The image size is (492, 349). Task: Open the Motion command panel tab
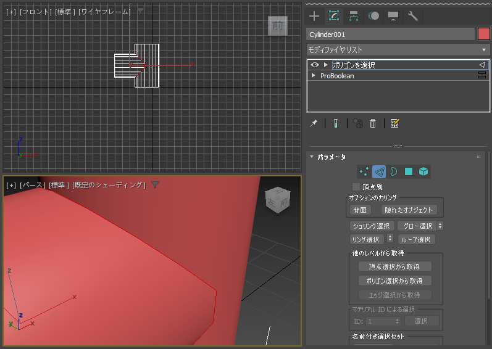point(373,16)
